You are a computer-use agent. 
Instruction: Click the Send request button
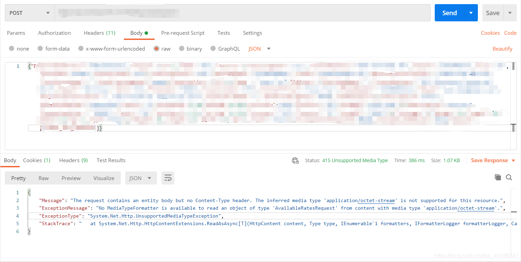pos(450,13)
